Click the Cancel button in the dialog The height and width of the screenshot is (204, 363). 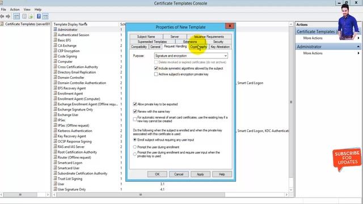179,174
